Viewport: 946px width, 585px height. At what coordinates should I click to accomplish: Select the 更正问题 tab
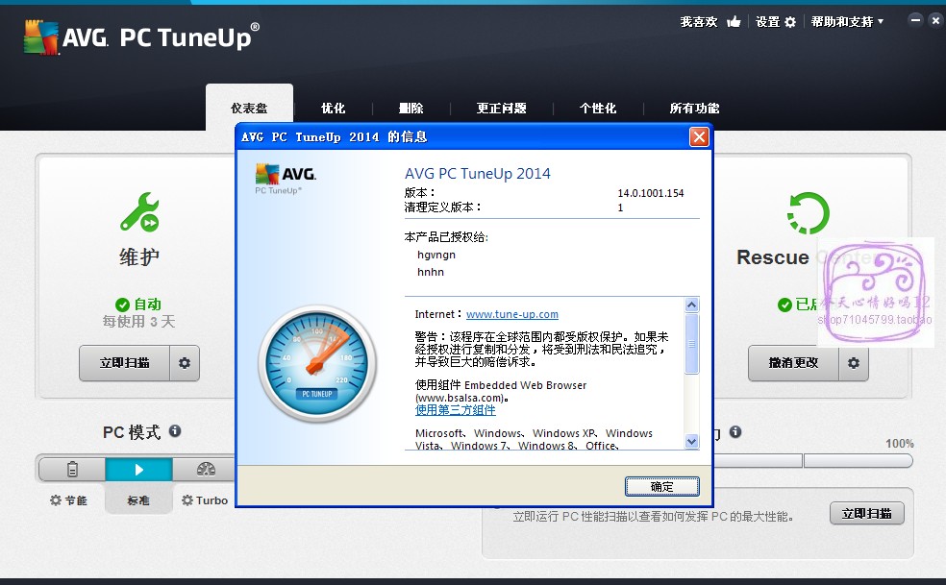click(501, 108)
